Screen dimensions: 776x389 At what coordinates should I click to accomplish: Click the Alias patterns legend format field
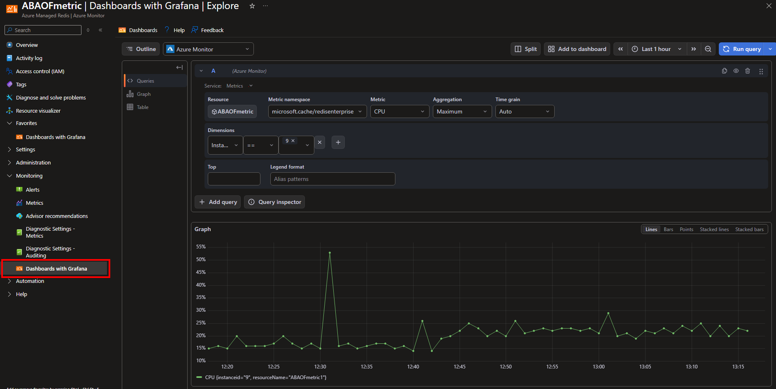click(332, 179)
